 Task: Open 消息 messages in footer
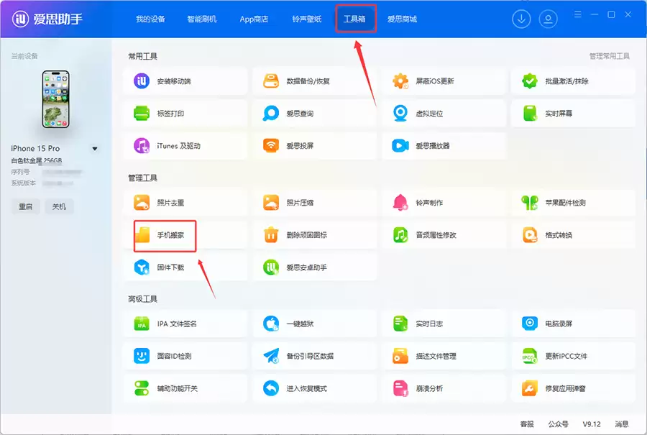[622, 424]
